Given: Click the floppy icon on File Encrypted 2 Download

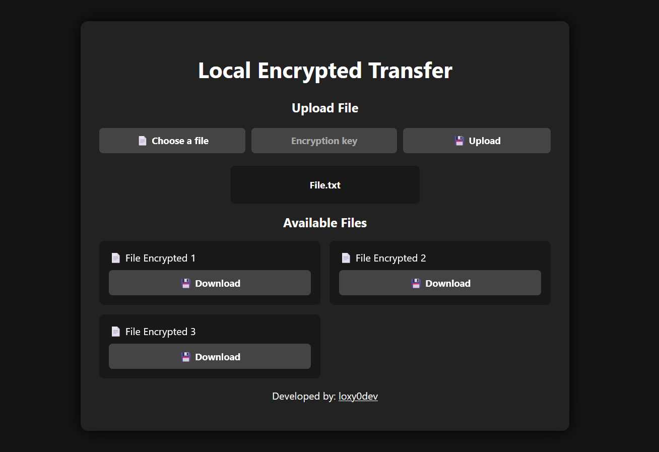Looking at the screenshot, I should [415, 283].
